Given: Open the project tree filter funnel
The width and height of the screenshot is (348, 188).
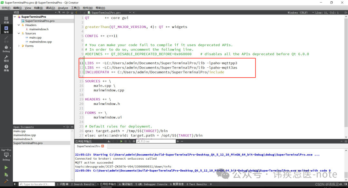Looking at the screenshot, I should point(59,12).
